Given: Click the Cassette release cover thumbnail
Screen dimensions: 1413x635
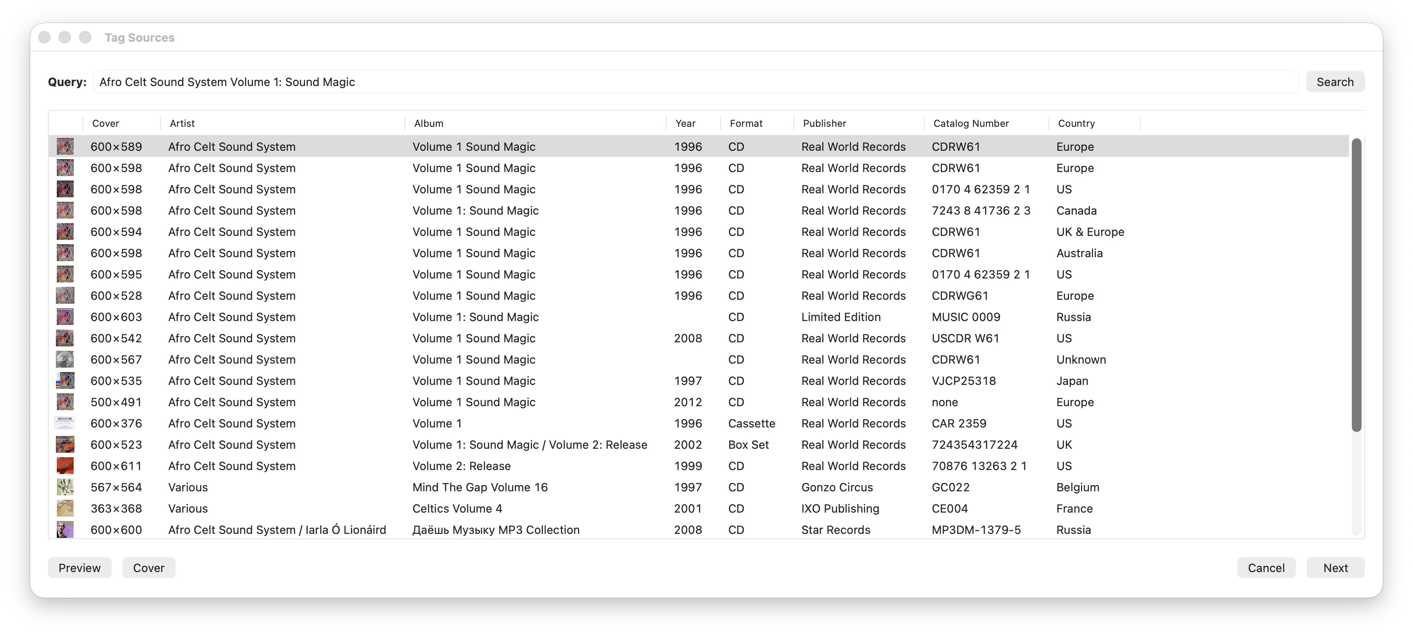Looking at the screenshot, I should coord(65,423).
